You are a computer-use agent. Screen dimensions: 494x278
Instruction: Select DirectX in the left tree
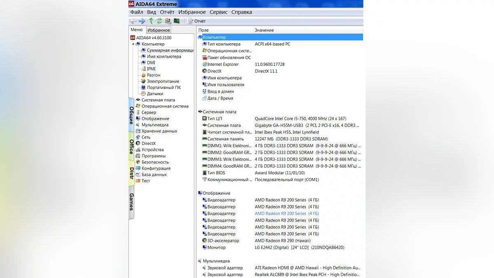pyautogui.click(x=149, y=143)
